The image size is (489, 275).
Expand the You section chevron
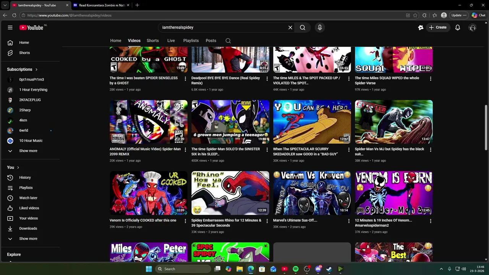click(18, 167)
